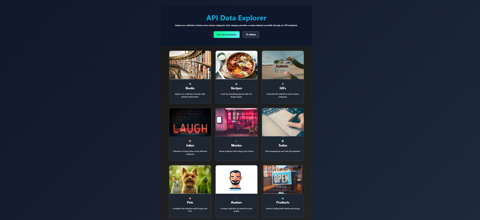Screen dimensions: 480x220
Task: Click 'Animated GIF collection' description text
Action: point(283,95)
